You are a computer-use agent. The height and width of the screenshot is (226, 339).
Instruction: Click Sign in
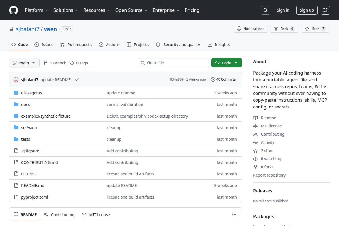[x=283, y=10]
